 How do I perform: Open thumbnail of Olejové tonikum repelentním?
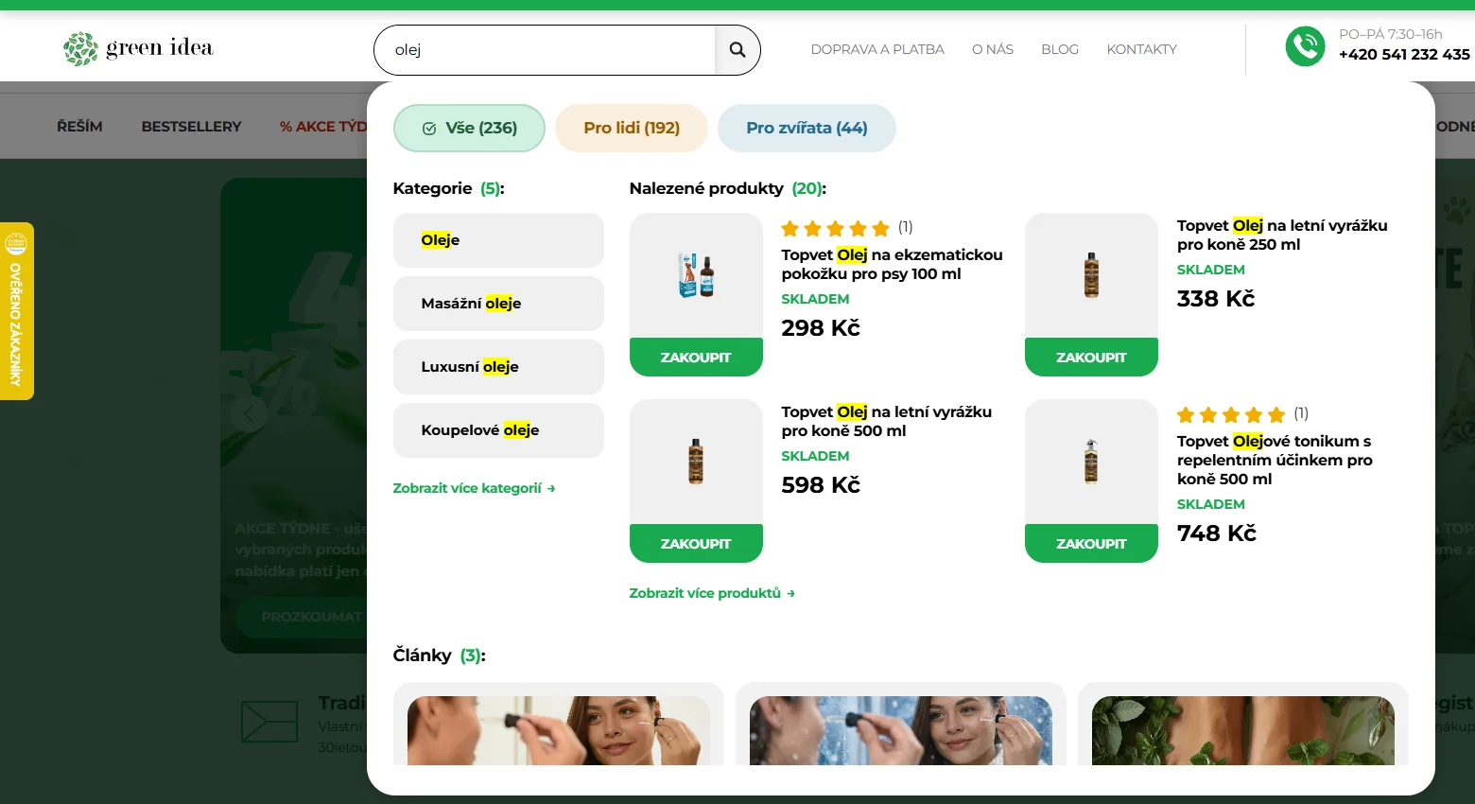[1091, 462]
